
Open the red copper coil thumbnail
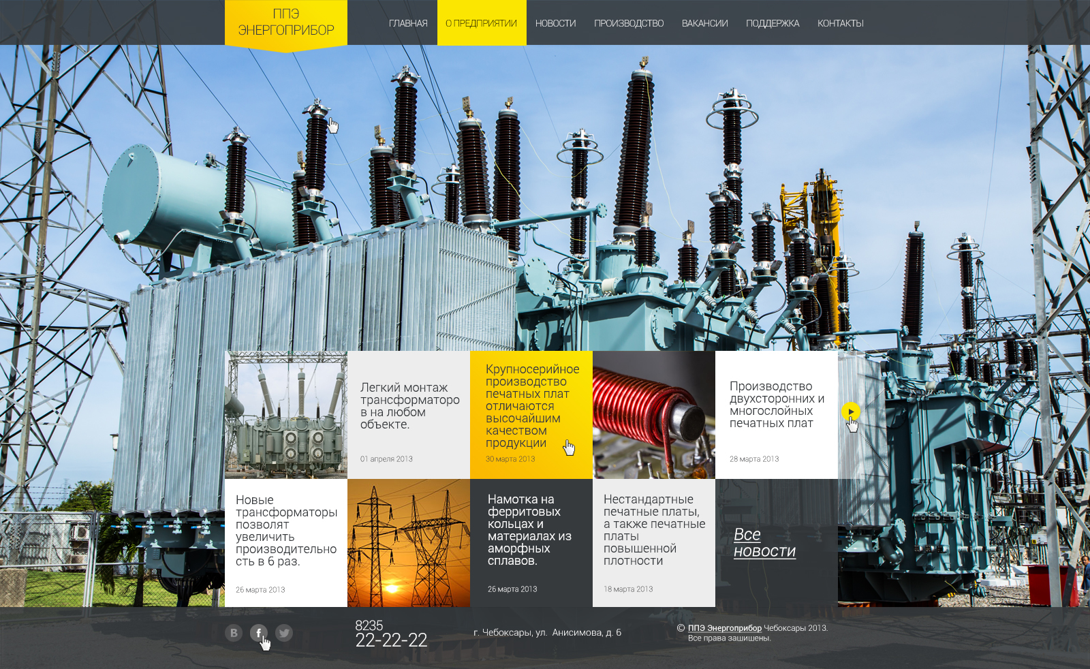(653, 415)
